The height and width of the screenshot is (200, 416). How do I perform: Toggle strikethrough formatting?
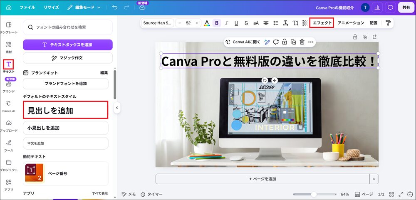point(246,23)
